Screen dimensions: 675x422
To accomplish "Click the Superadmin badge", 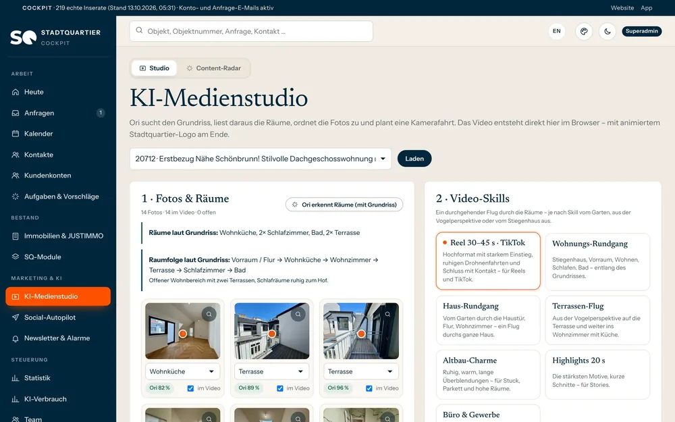I will tap(641, 32).
